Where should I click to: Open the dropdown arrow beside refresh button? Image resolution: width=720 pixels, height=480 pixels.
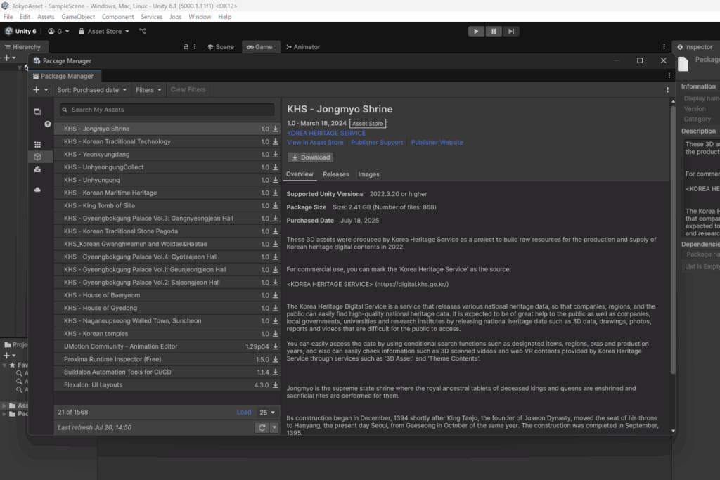[x=274, y=428]
